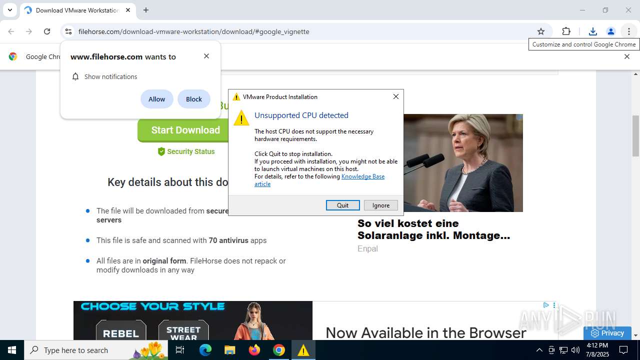This screenshot has width=640, height=360.
Task: Close the VMware Product Installation dialog
Action: click(396, 96)
